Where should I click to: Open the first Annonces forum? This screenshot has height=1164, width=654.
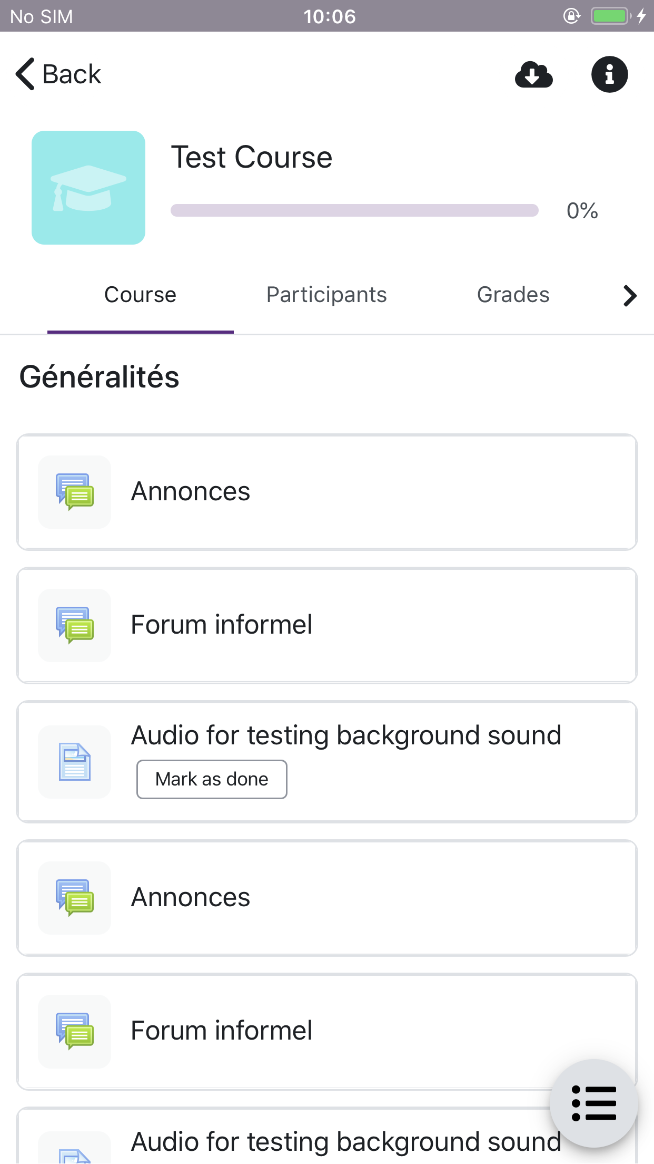coord(327,492)
